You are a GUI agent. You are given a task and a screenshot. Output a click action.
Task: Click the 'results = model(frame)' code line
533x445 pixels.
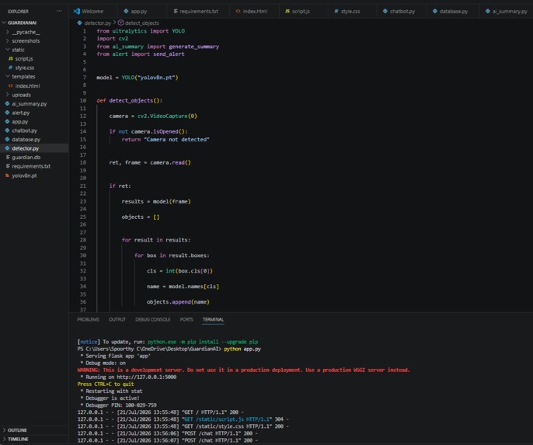(156, 202)
